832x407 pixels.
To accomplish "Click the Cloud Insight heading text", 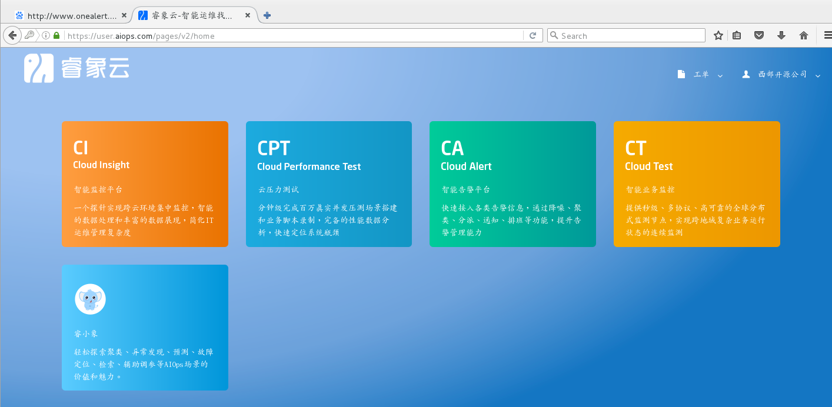I will [x=101, y=165].
